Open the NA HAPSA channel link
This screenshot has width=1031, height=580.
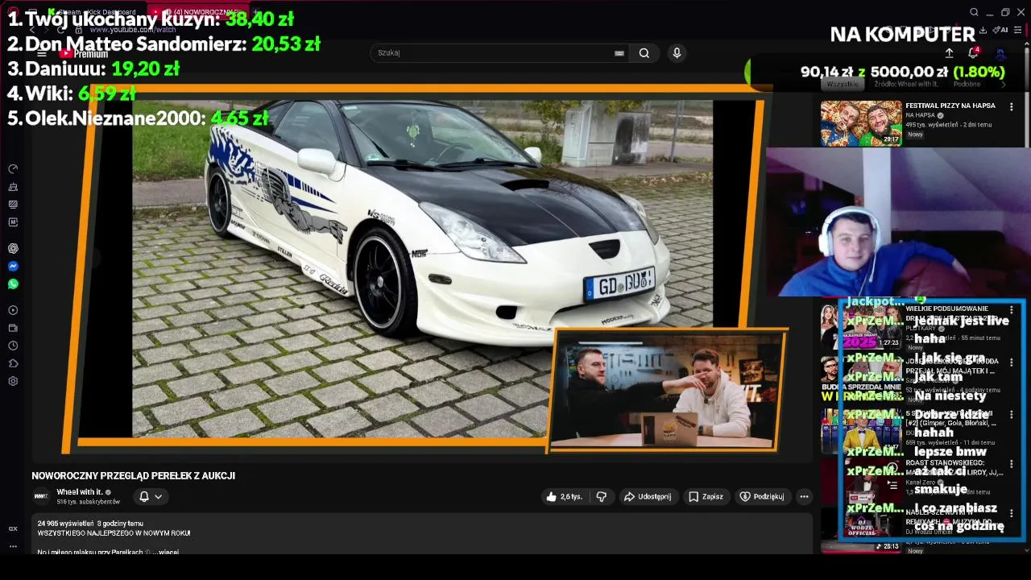tap(920, 115)
